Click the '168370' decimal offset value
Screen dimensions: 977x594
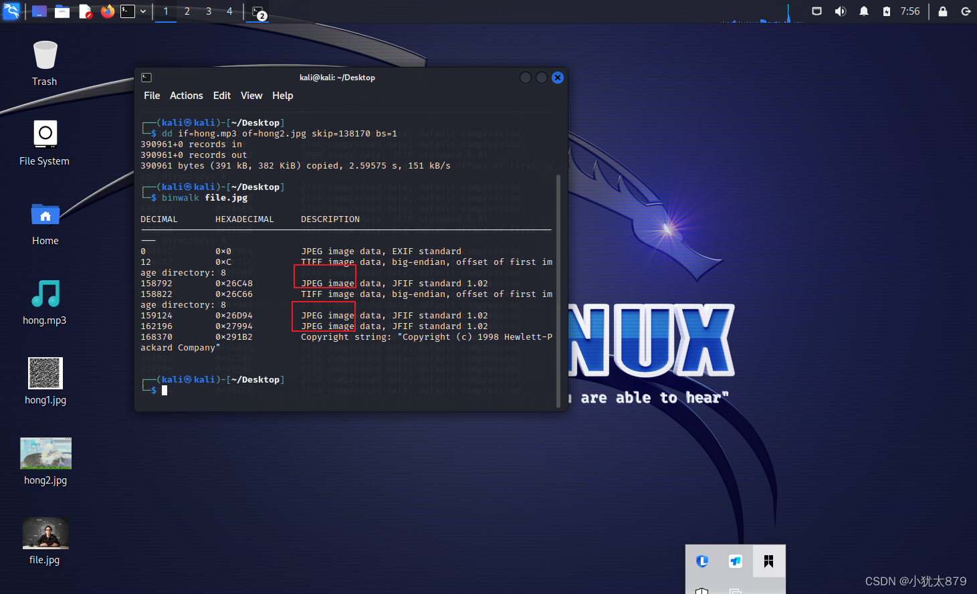156,337
